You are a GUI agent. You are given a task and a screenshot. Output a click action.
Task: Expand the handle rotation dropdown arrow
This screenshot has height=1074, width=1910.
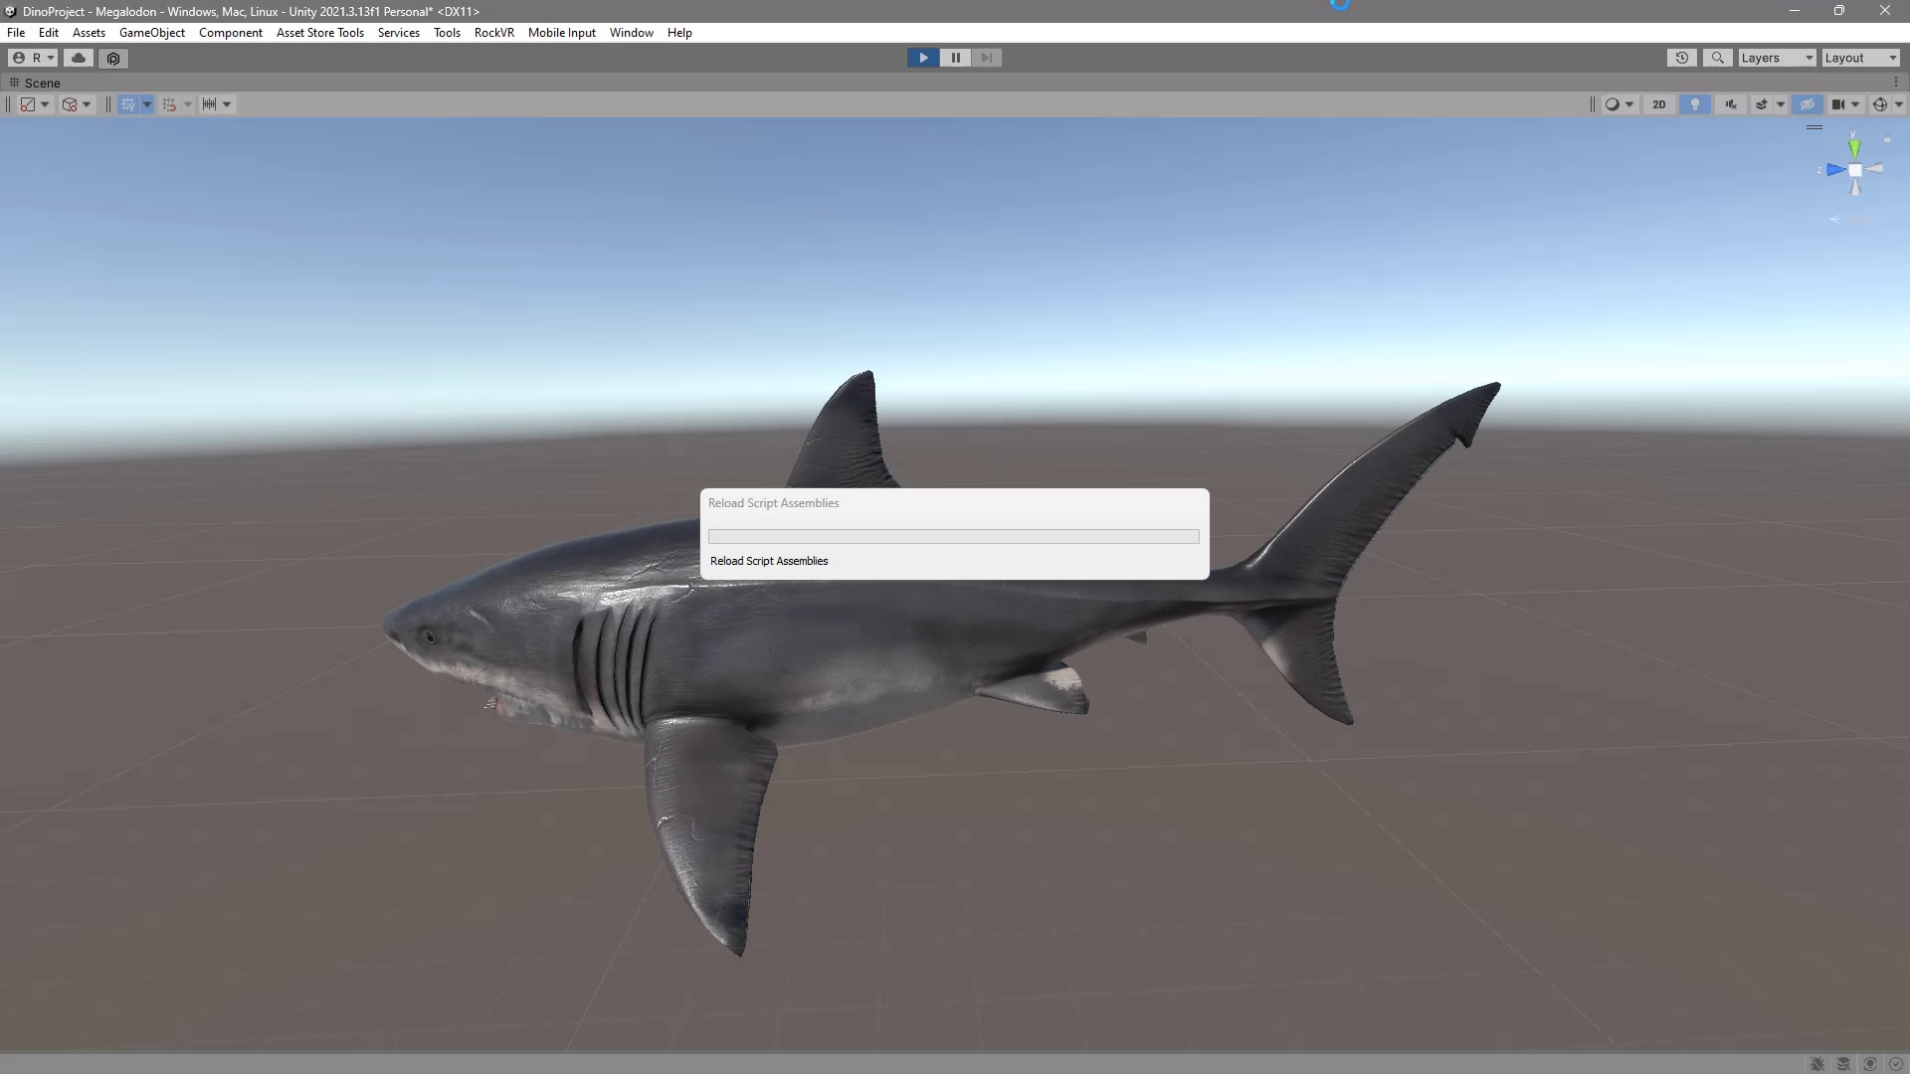(x=87, y=104)
